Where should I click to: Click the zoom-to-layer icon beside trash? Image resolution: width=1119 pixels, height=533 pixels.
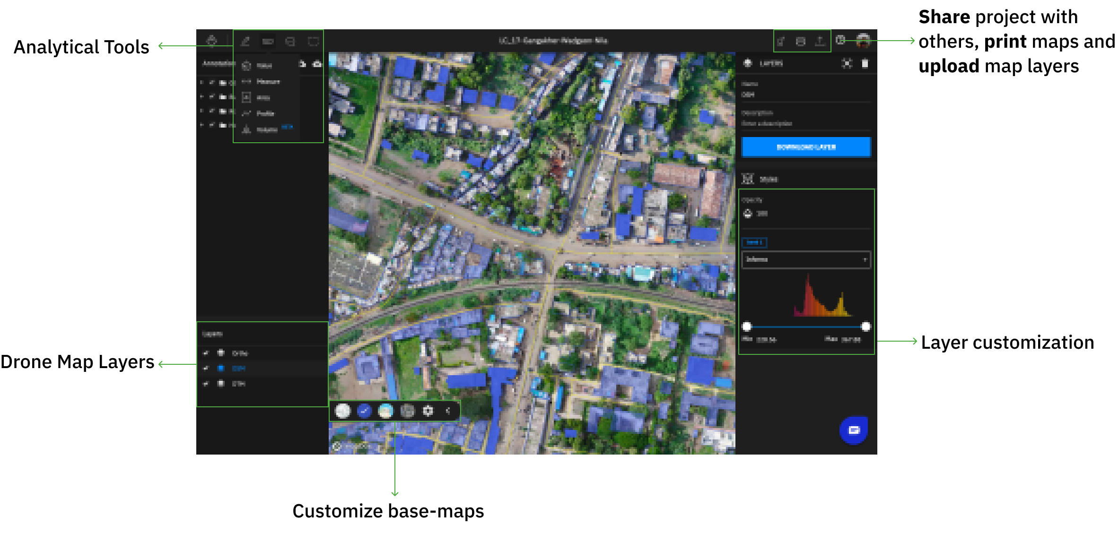[x=847, y=63]
